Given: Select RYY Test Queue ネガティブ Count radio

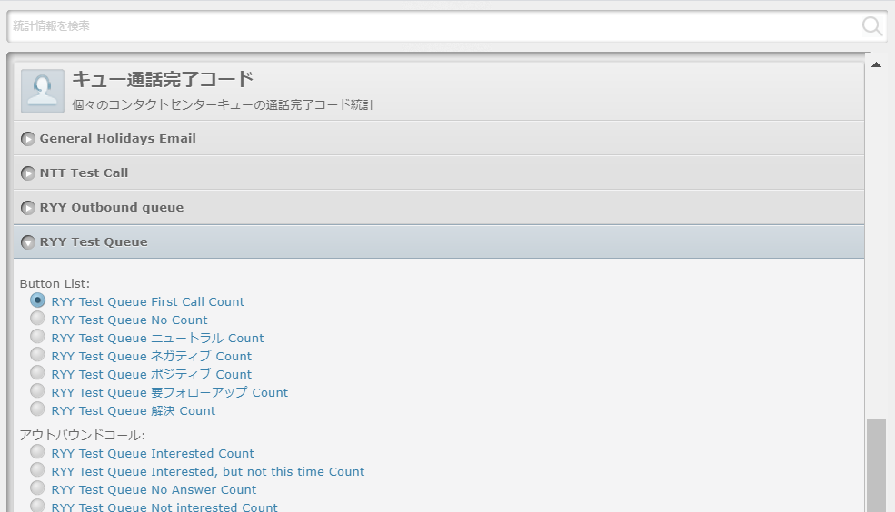Looking at the screenshot, I should [37, 355].
